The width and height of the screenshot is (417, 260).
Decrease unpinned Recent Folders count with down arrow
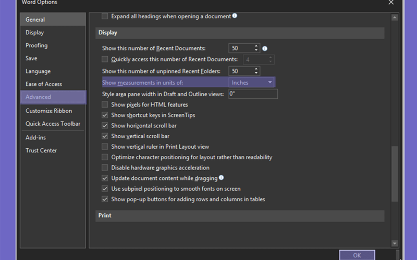pyautogui.click(x=256, y=73)
